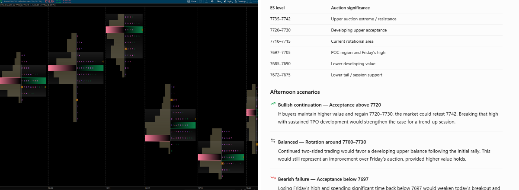Click the flask icon in chart toolbar
The image size is (519, 190).
(x=206, y=1)
